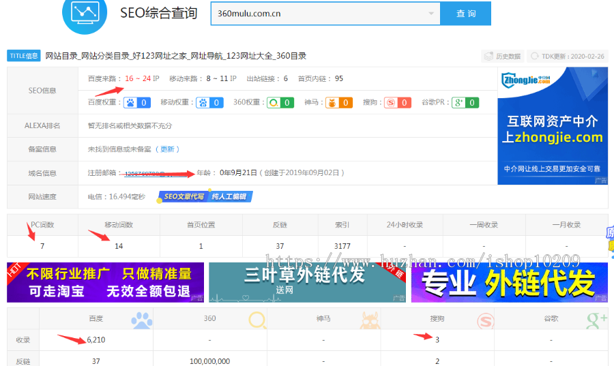Click the 更新 link in 备案信息 row
614x366 pixels.
tap(169, 149)
